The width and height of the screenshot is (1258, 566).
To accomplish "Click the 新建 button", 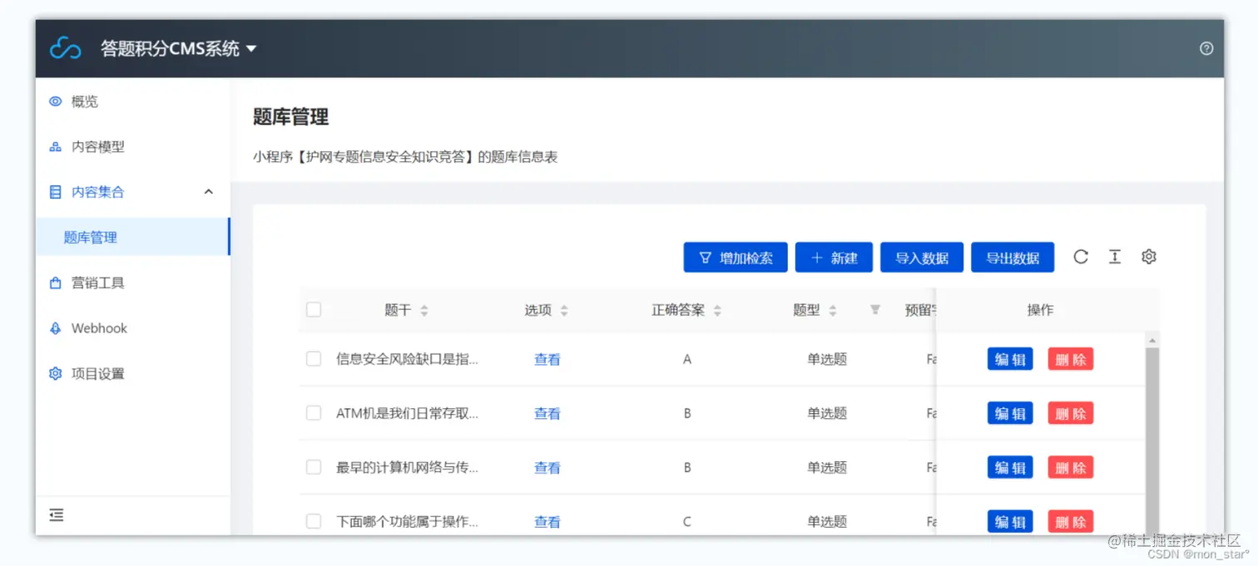I will point(834,258).
